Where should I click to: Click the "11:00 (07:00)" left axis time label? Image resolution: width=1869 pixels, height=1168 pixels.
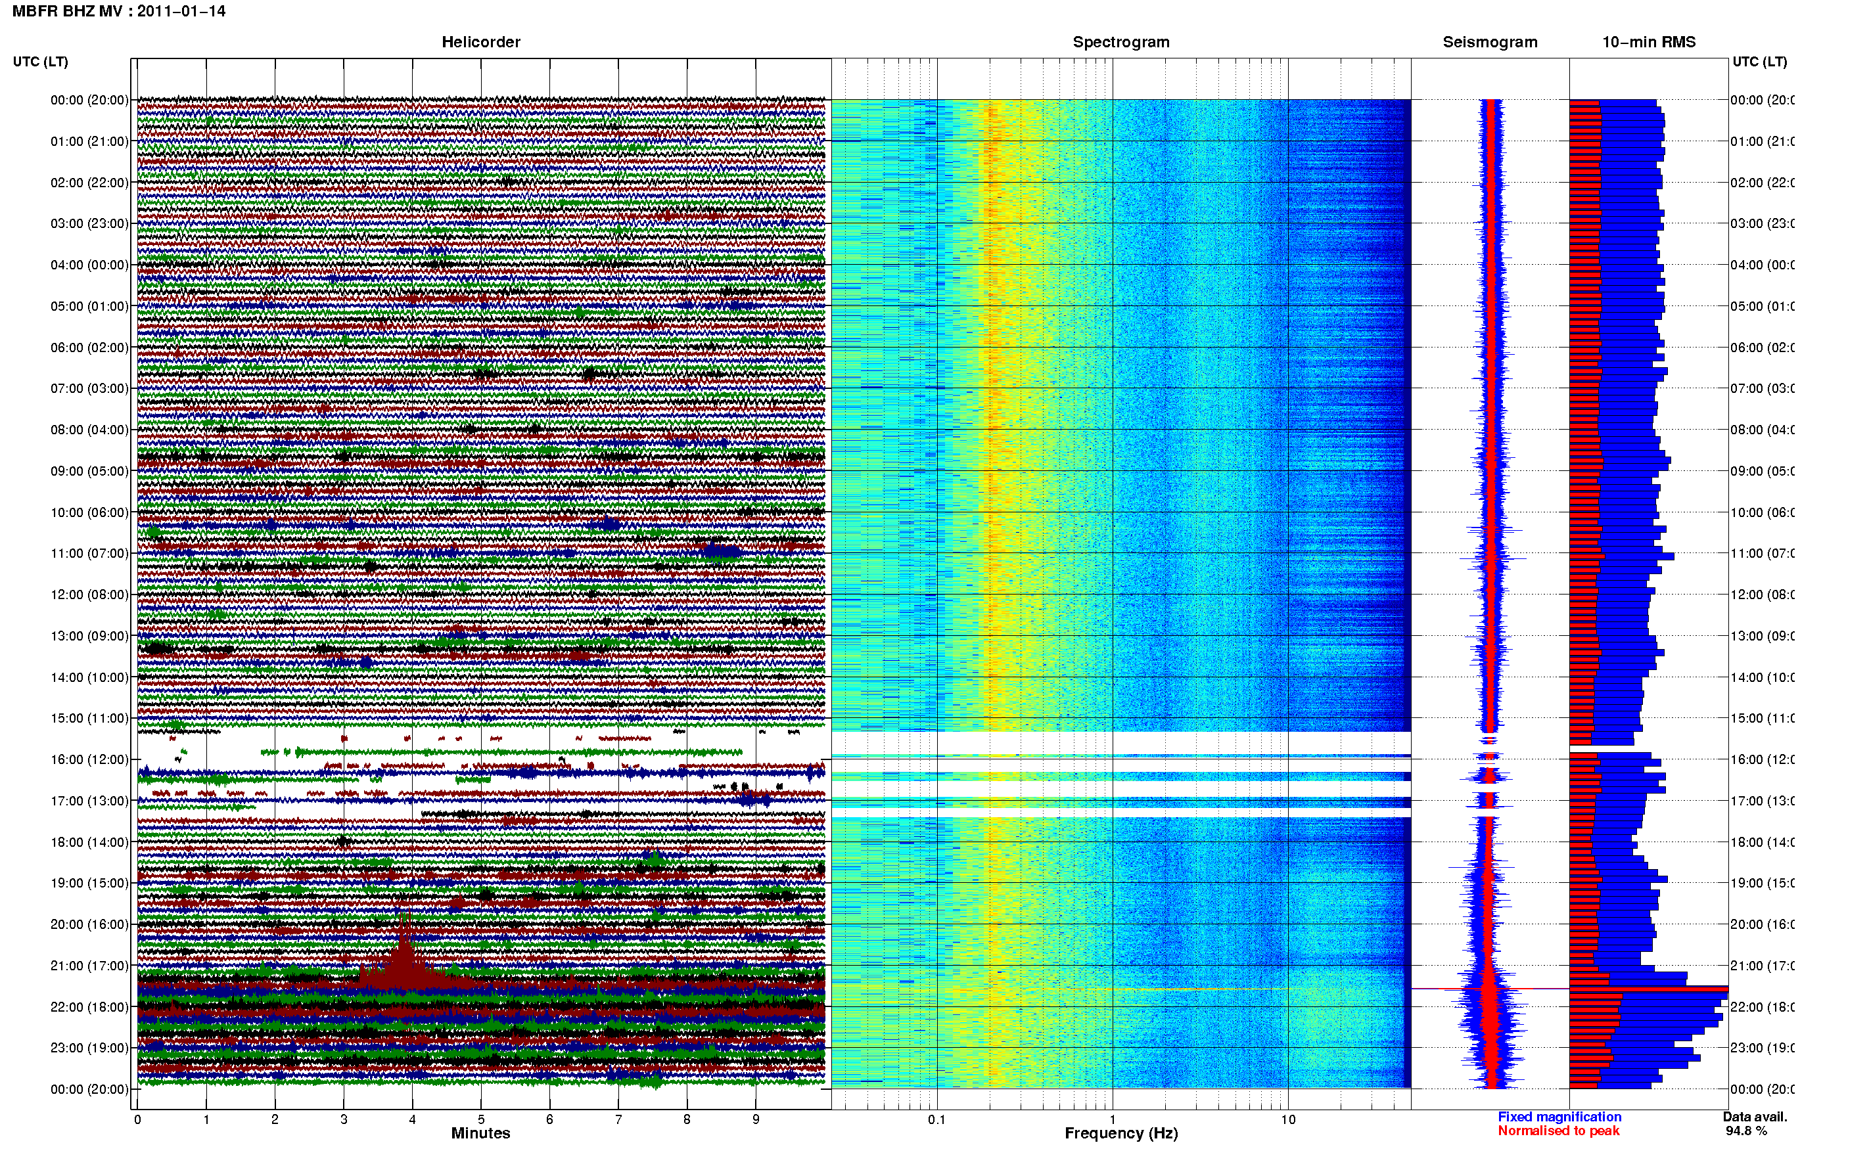pyautogui.click(x=89, y=553)
